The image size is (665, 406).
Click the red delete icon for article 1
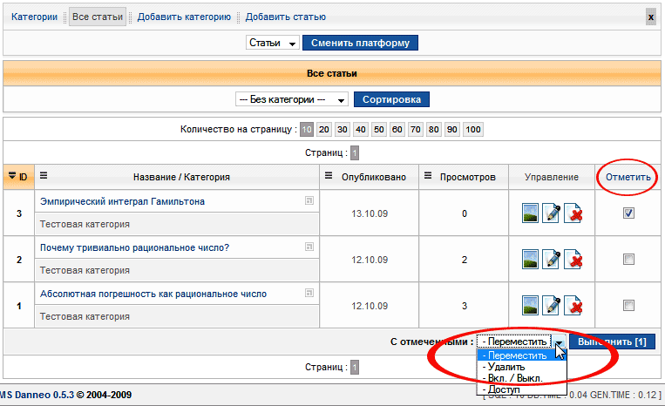click(573, 305)
